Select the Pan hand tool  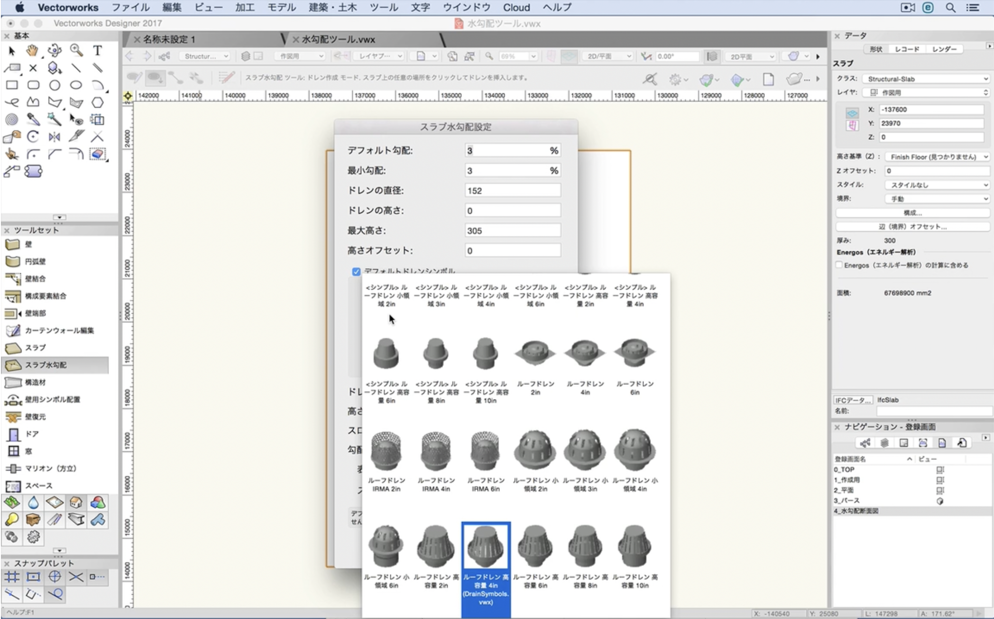[x=32, y=50]
